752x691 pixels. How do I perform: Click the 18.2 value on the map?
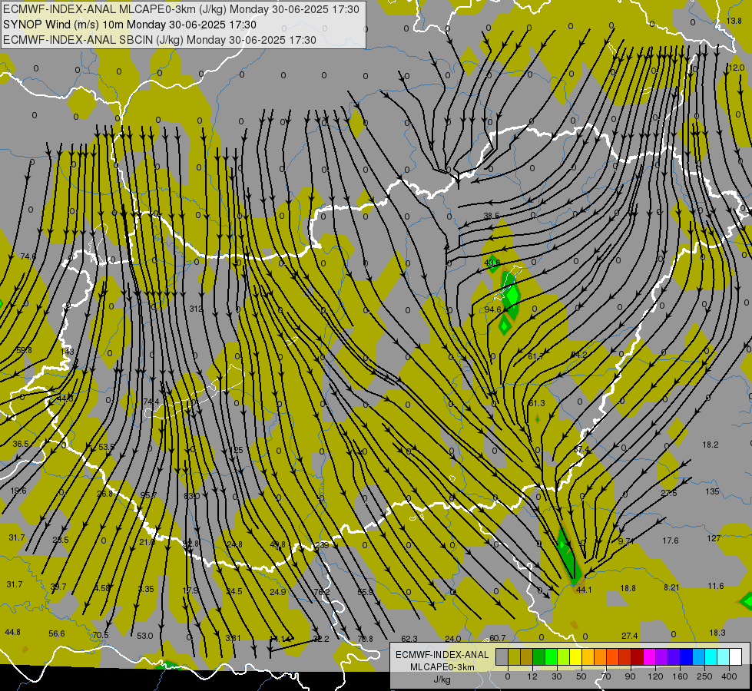coord(711,445)
